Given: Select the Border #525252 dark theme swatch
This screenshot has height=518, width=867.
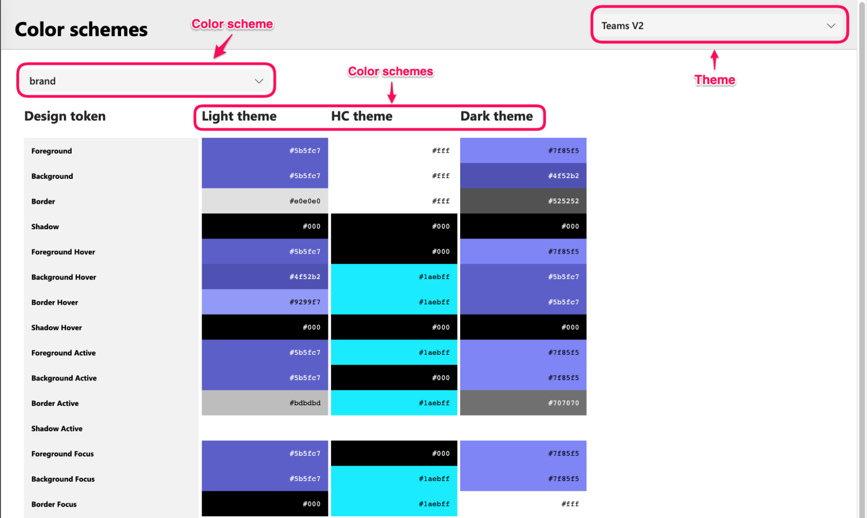Looking at the screenshot, I should [523, 201].
